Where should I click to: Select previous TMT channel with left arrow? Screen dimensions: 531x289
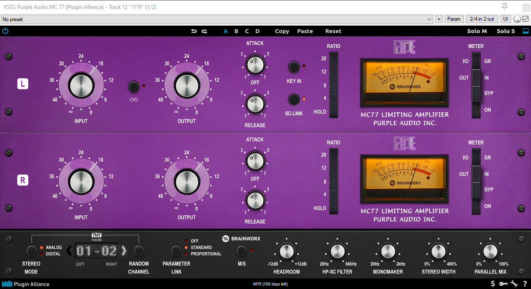coord(69,251)
